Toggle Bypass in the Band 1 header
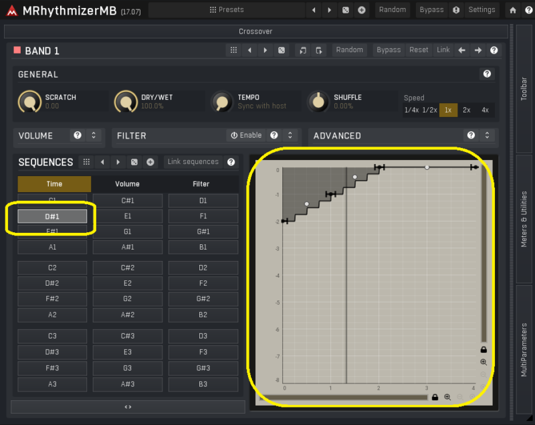Image resolution: width=535 pixels, height=425 pixels. coord(388,50)
